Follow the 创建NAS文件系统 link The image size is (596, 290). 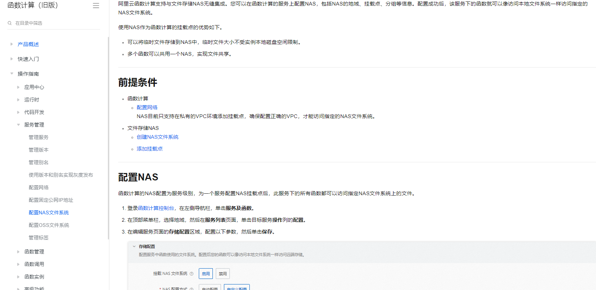[157, 137]
